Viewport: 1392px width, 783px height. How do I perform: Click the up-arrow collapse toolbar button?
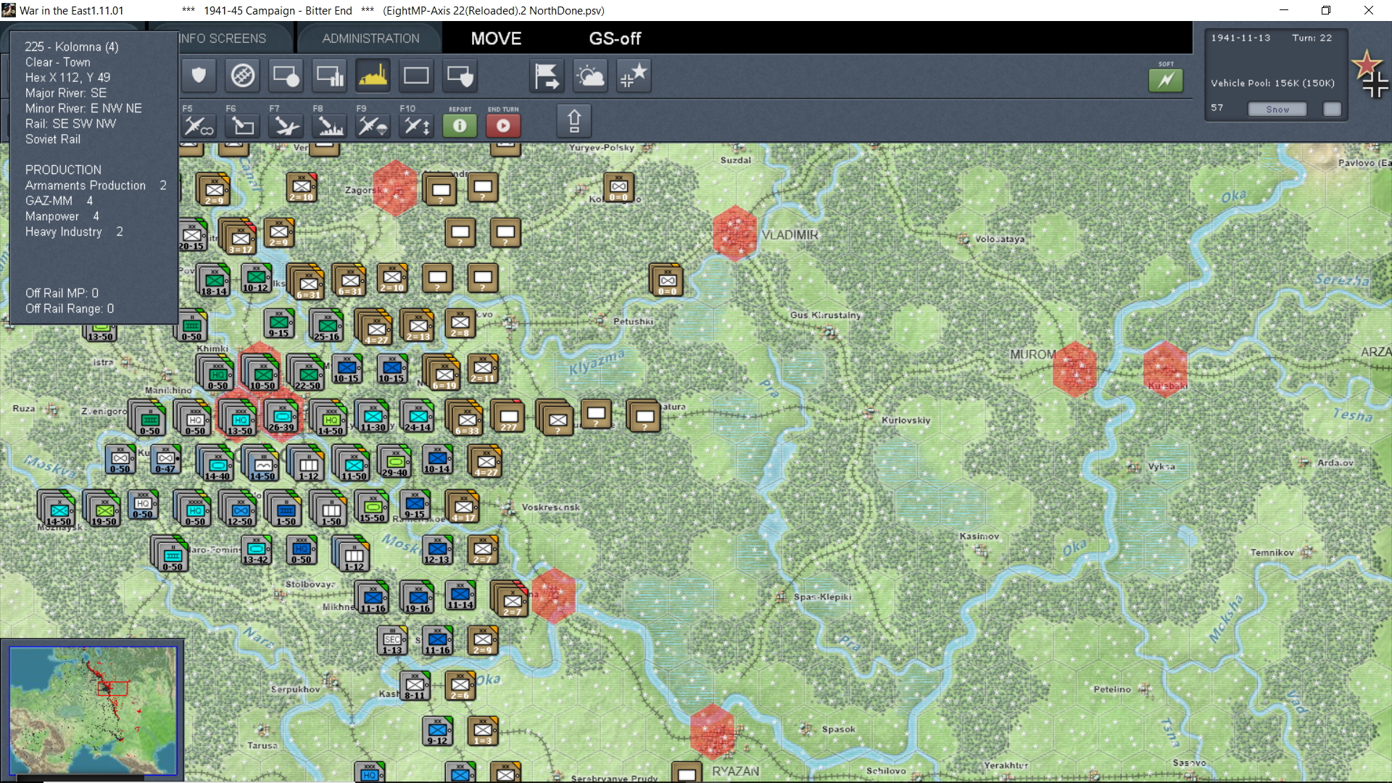point(573,120)
